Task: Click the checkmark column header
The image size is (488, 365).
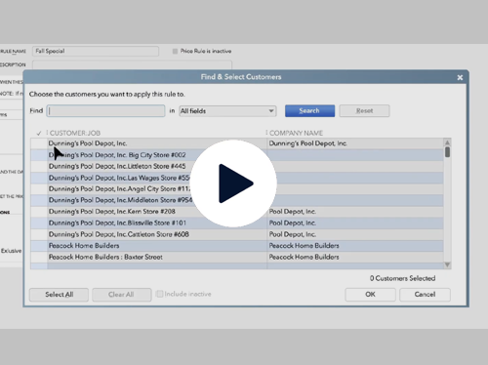Action: click(x=39, y=133)
